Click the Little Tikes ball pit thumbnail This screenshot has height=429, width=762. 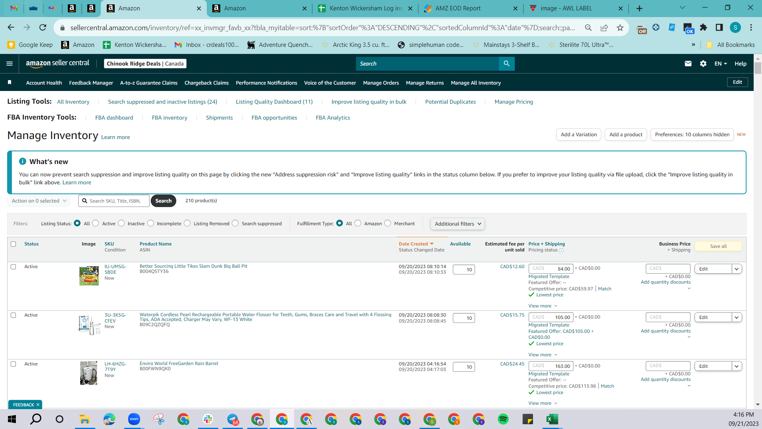[89, 276]
